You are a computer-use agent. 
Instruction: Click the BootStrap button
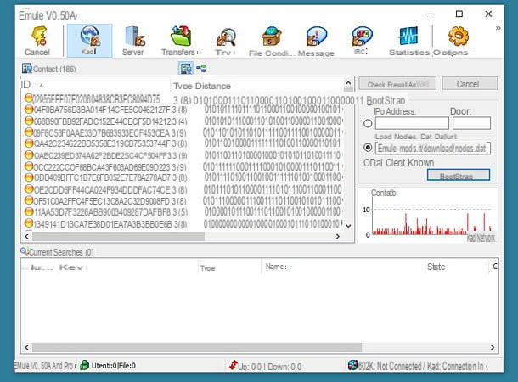(459, 175)
